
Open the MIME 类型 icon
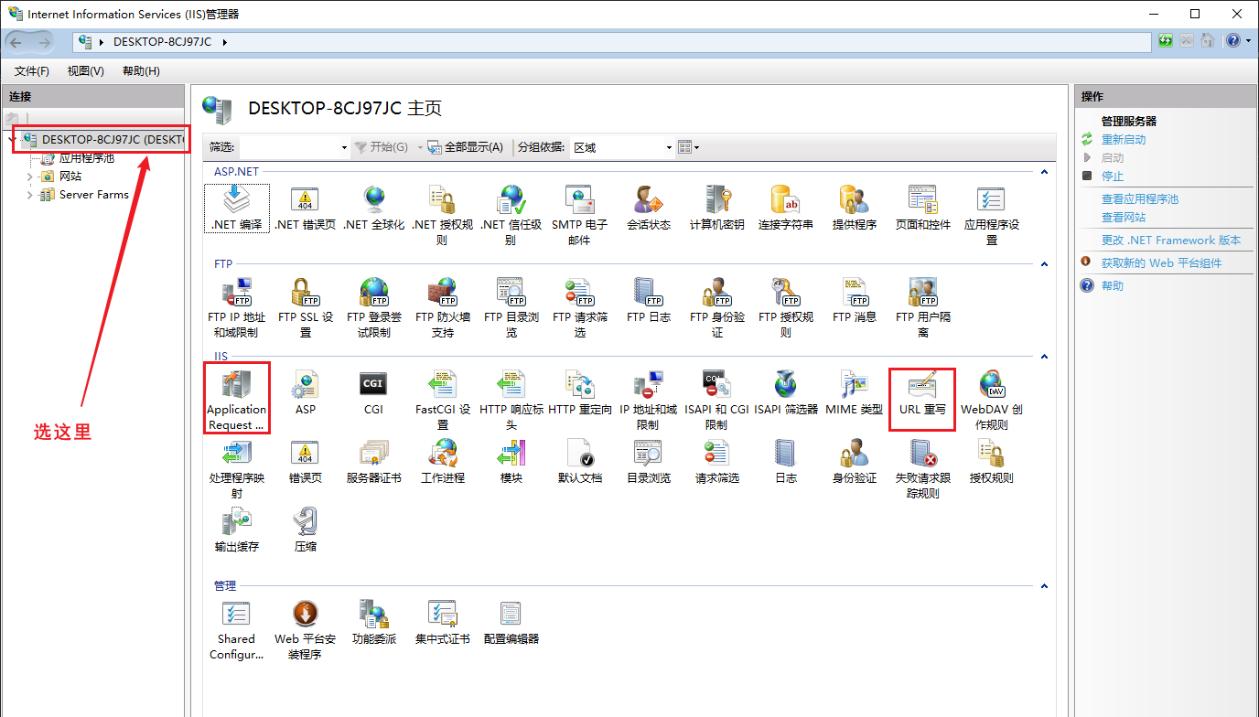click(x=855, y=393)
